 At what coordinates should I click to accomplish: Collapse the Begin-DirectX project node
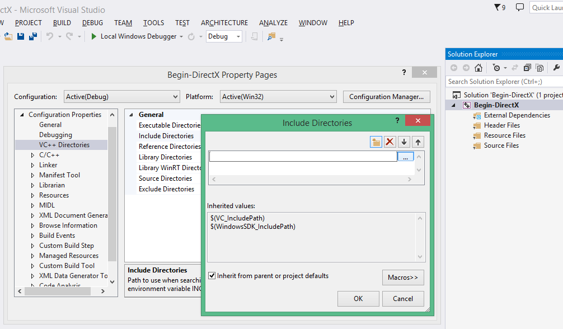(453, 105)
